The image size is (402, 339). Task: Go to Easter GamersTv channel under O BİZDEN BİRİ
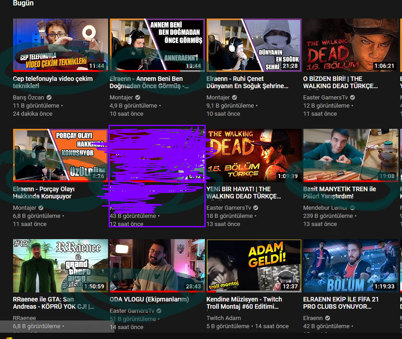click(326, 97)
